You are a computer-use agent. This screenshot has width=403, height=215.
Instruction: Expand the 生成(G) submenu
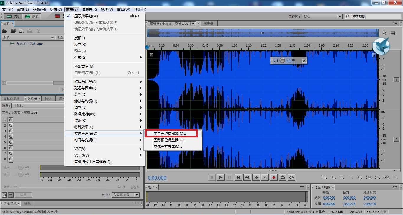point(105,57)
